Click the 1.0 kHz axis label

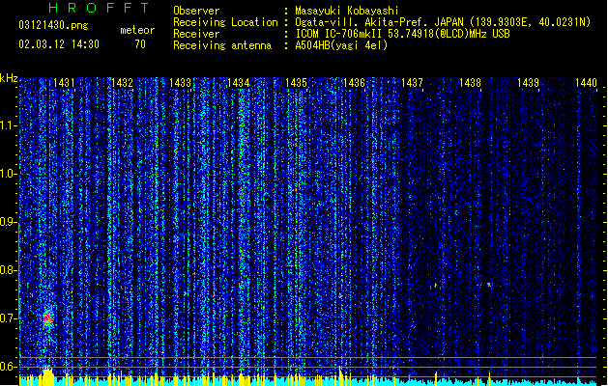[8, 174]
